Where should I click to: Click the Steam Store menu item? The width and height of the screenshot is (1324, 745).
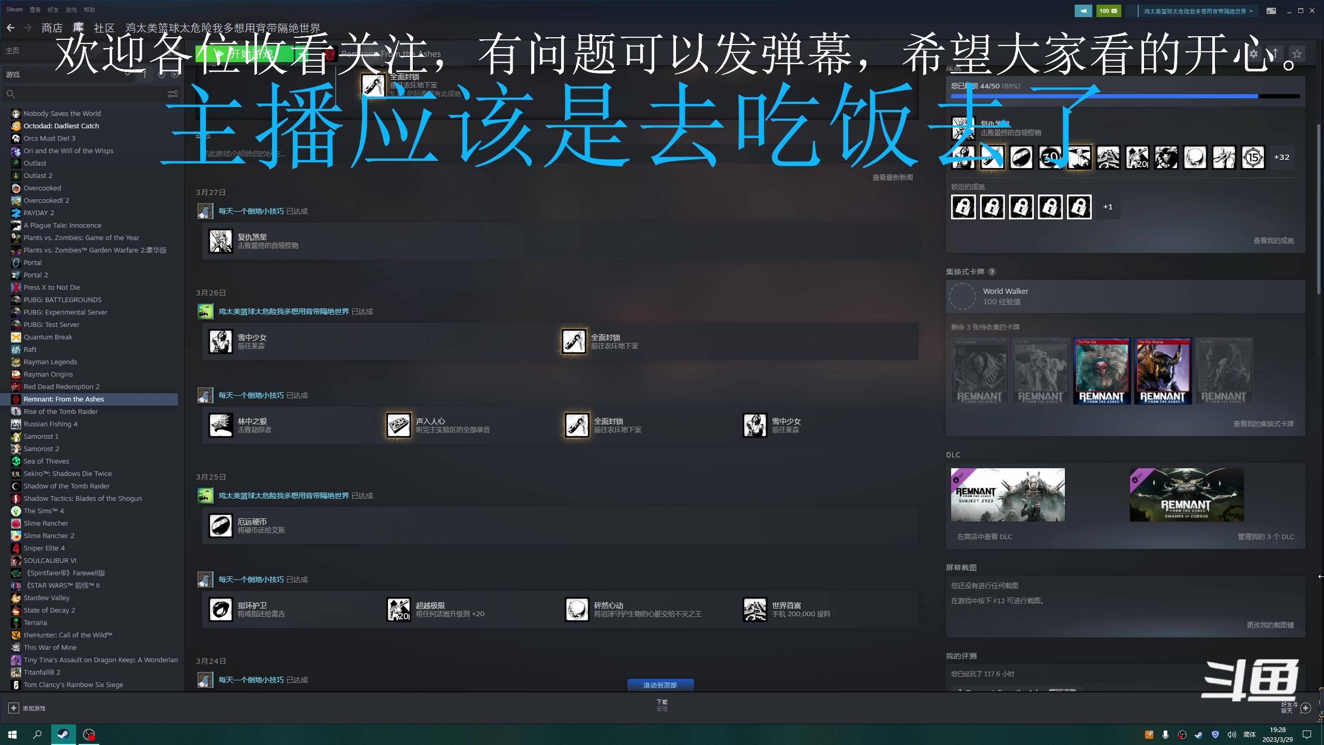coord(49,27)
